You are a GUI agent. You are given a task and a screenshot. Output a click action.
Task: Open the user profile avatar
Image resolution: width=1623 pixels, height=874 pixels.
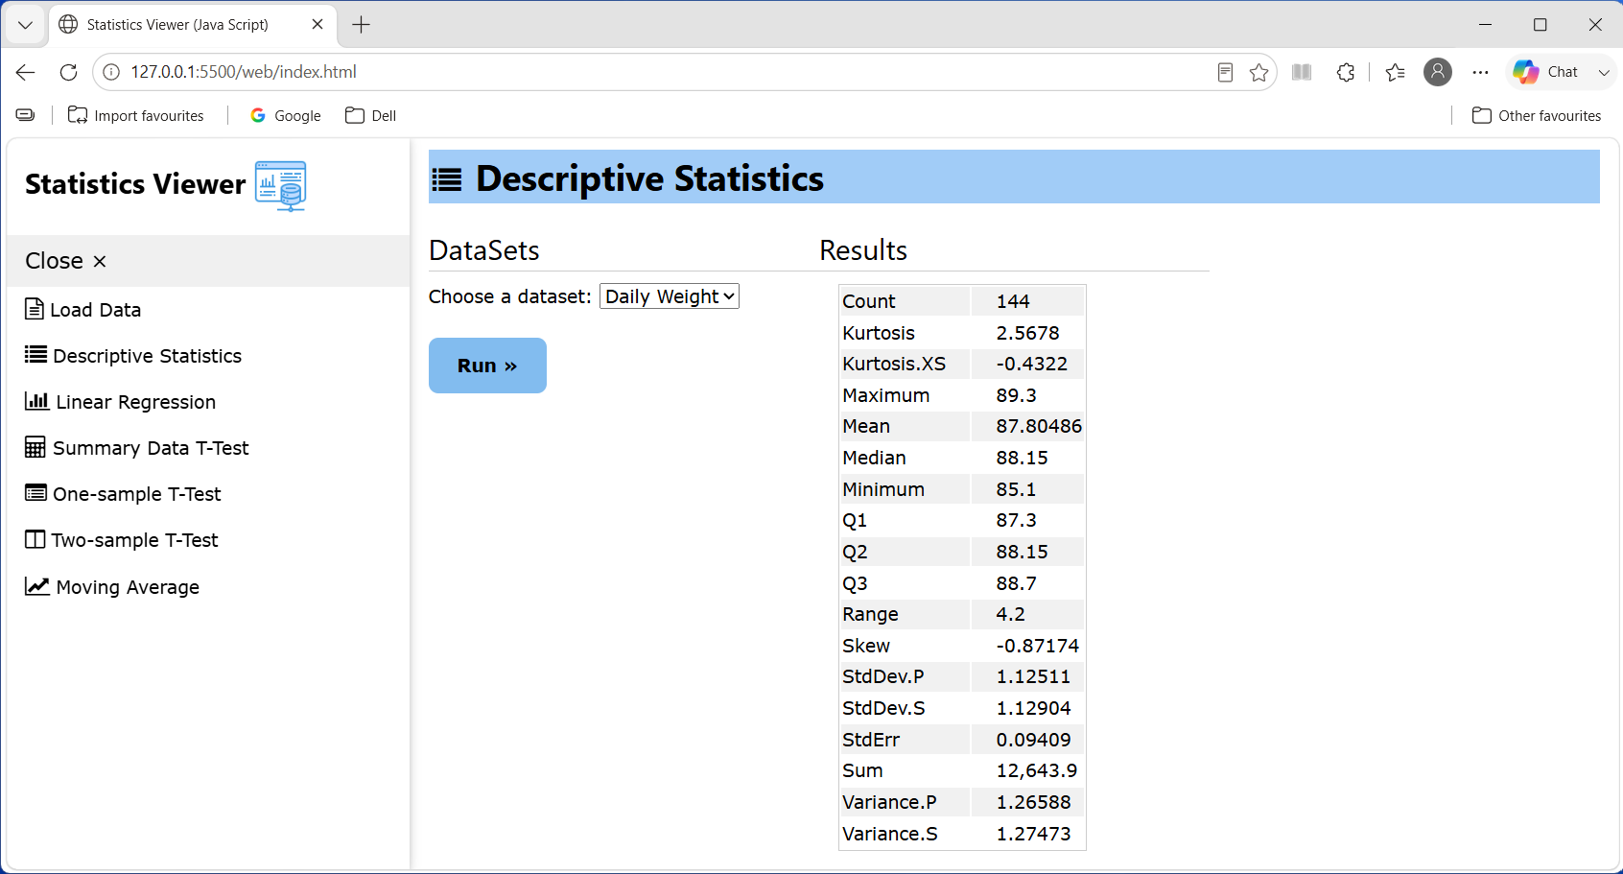(1438, 72)
